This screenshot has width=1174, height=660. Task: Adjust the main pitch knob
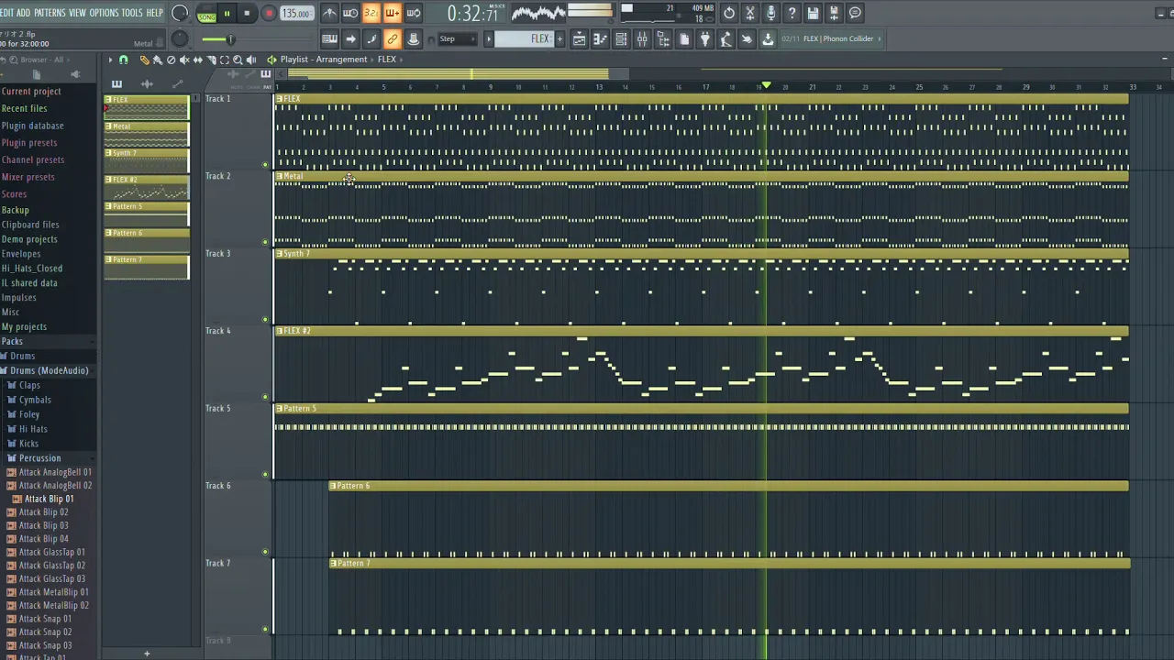pos(180,38)
